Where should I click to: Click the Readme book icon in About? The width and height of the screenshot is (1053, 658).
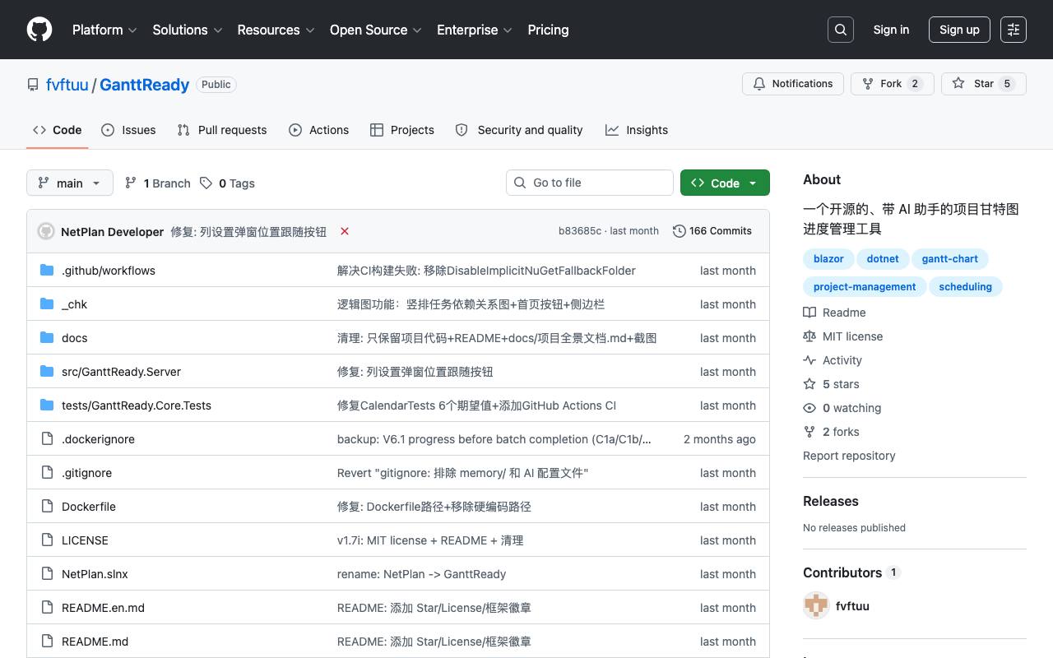(809, 313)
